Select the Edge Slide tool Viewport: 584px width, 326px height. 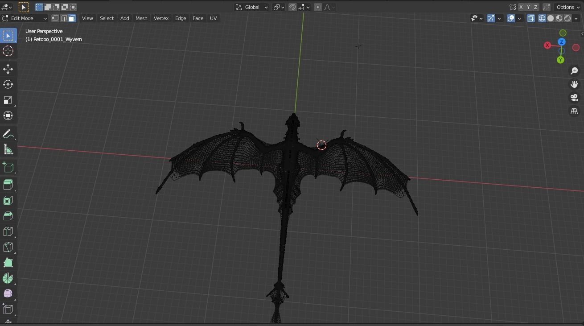[x=8, y=309]
